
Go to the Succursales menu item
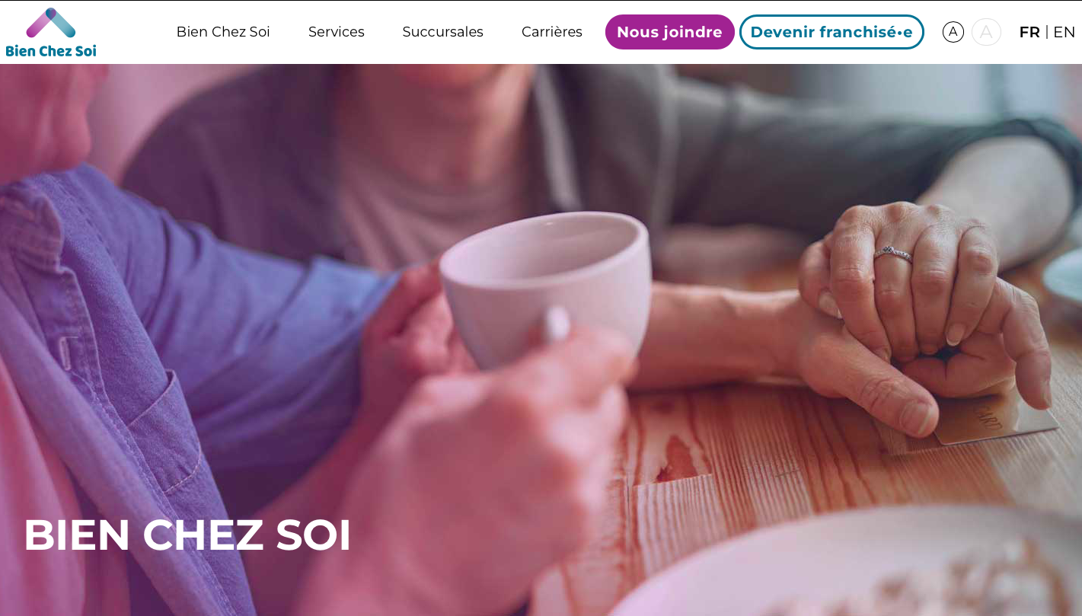[x=443, y=32]
